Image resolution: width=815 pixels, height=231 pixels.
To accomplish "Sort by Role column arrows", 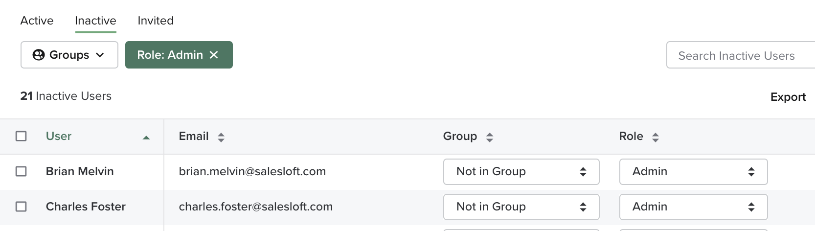I will click(x=656, y=137).
